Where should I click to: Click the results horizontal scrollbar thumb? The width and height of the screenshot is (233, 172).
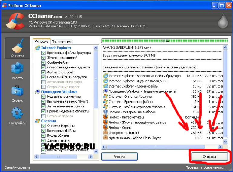(156, 147)
